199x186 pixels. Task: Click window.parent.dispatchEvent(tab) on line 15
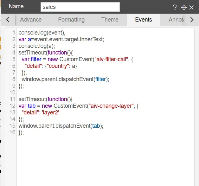[61, 126]
